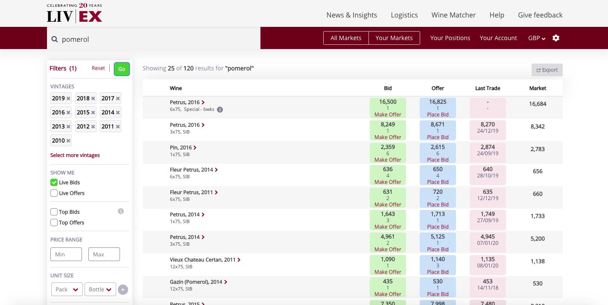Place Bid on Pin 2016 offer
Image resolution: width=608 pixels, height=305 pixels.
(438, 160)
